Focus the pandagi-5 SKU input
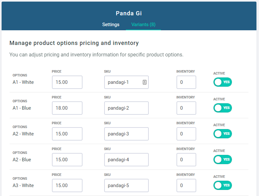 tap(126, 185)
